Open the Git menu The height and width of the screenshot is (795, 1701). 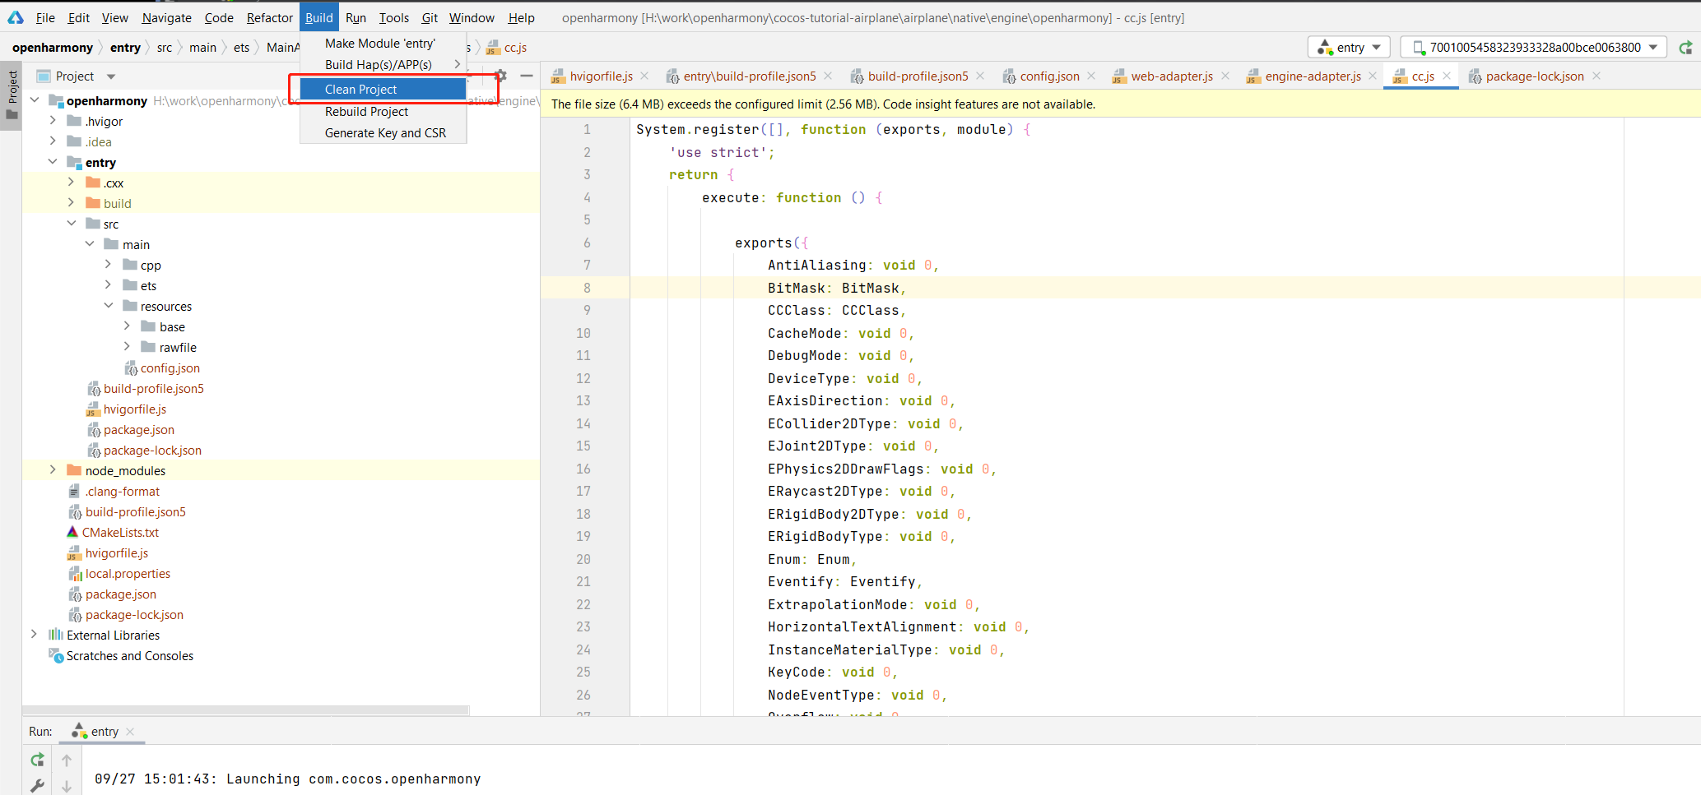(430, 17)
